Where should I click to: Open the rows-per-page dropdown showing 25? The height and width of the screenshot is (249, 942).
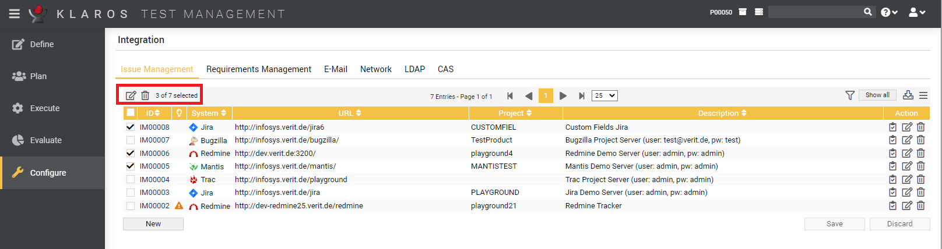coord(604,96)
